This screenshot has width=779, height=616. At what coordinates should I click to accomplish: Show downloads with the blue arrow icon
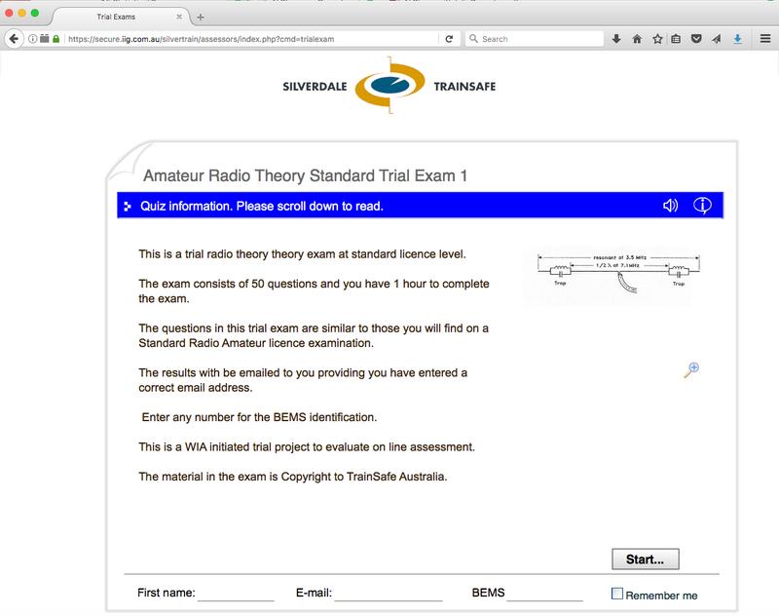(737, 39)
